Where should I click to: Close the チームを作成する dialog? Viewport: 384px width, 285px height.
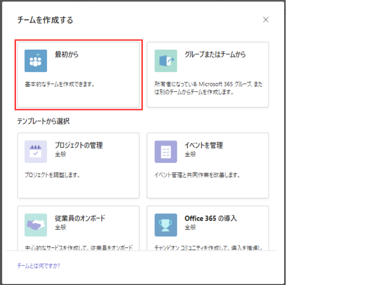point(266,20)
